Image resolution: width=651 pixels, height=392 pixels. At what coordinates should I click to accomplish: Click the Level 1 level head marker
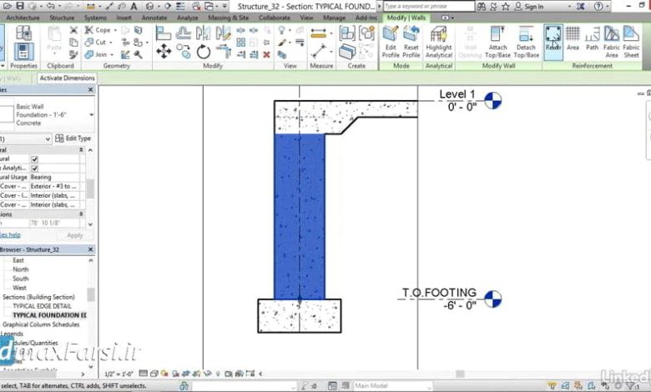coord(492,101)
